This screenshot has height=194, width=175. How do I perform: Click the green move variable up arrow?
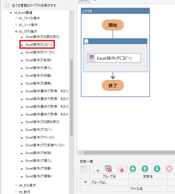point(145,169)
